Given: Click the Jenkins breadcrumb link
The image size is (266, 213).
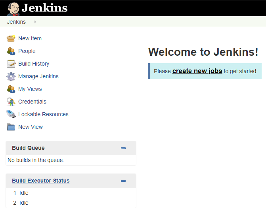Looking at the screenshot, I should tap(16, 22).
